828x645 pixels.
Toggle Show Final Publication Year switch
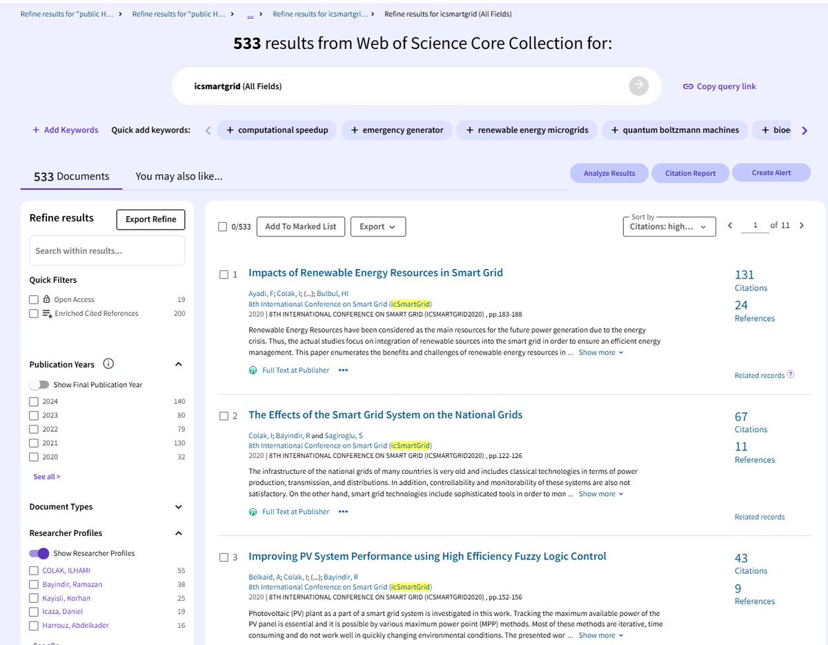pyautogui.click(x=39, y=385)
